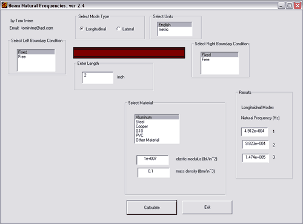The image size is (303, 224).
Task: Select Free for right boundary condition
Action: point(219,59)
